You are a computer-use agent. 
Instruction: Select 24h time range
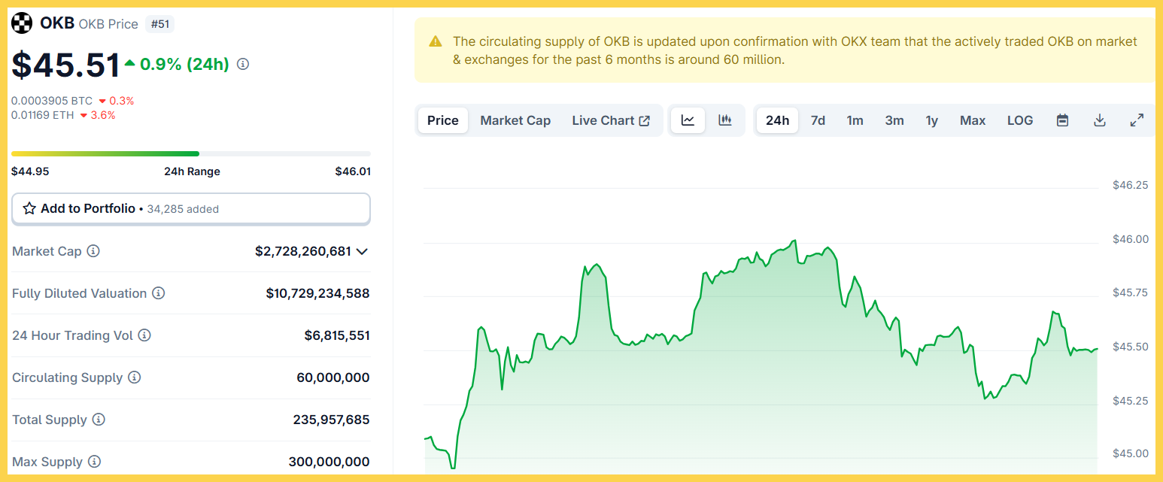[778, 120]
